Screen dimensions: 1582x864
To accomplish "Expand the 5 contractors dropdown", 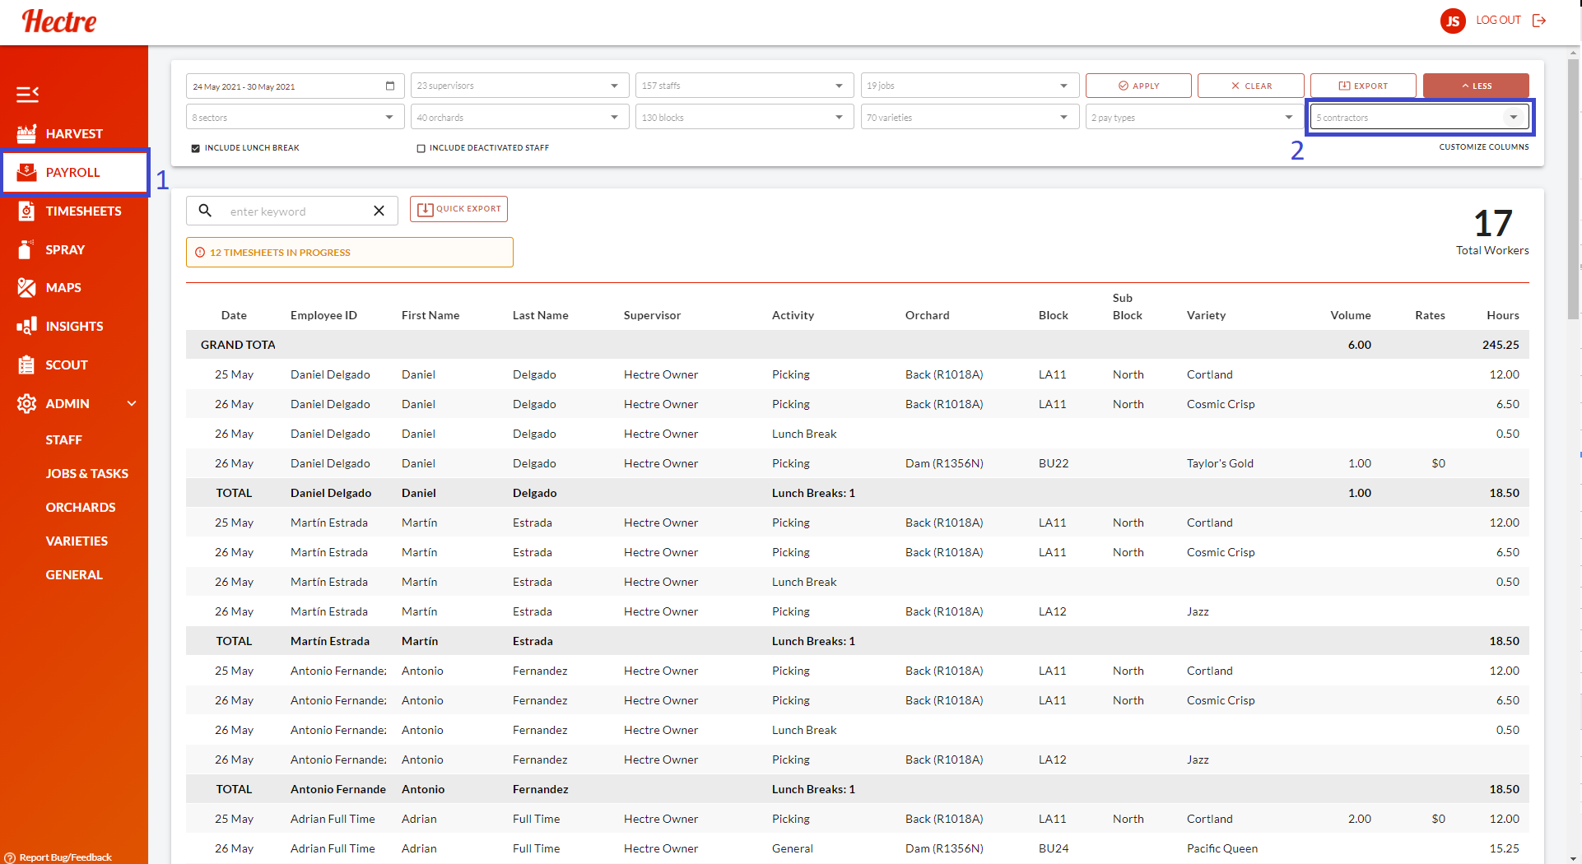I will coord(1419,118).
